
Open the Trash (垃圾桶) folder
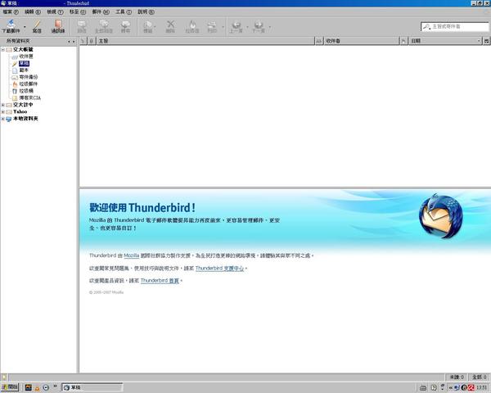pyautogui.click(x=26, y=91)
